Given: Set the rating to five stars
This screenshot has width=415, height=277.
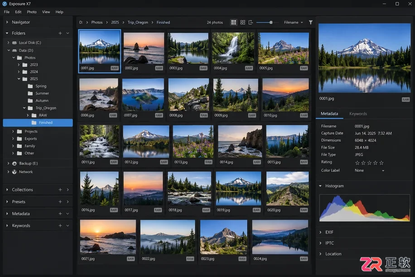Looking at the screenshot, I should tap(381, 163).
